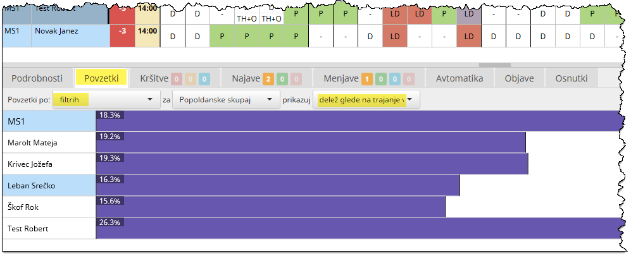Image resolution: width=631 pixels, height=256 pixels.
Task: Go to the Objave tab
Action: pyautogui.click(x=519, y=78)
